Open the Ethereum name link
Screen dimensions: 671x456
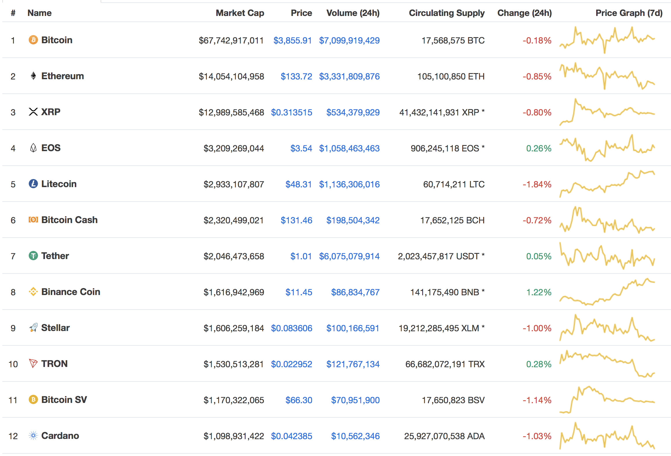point(63,76)
